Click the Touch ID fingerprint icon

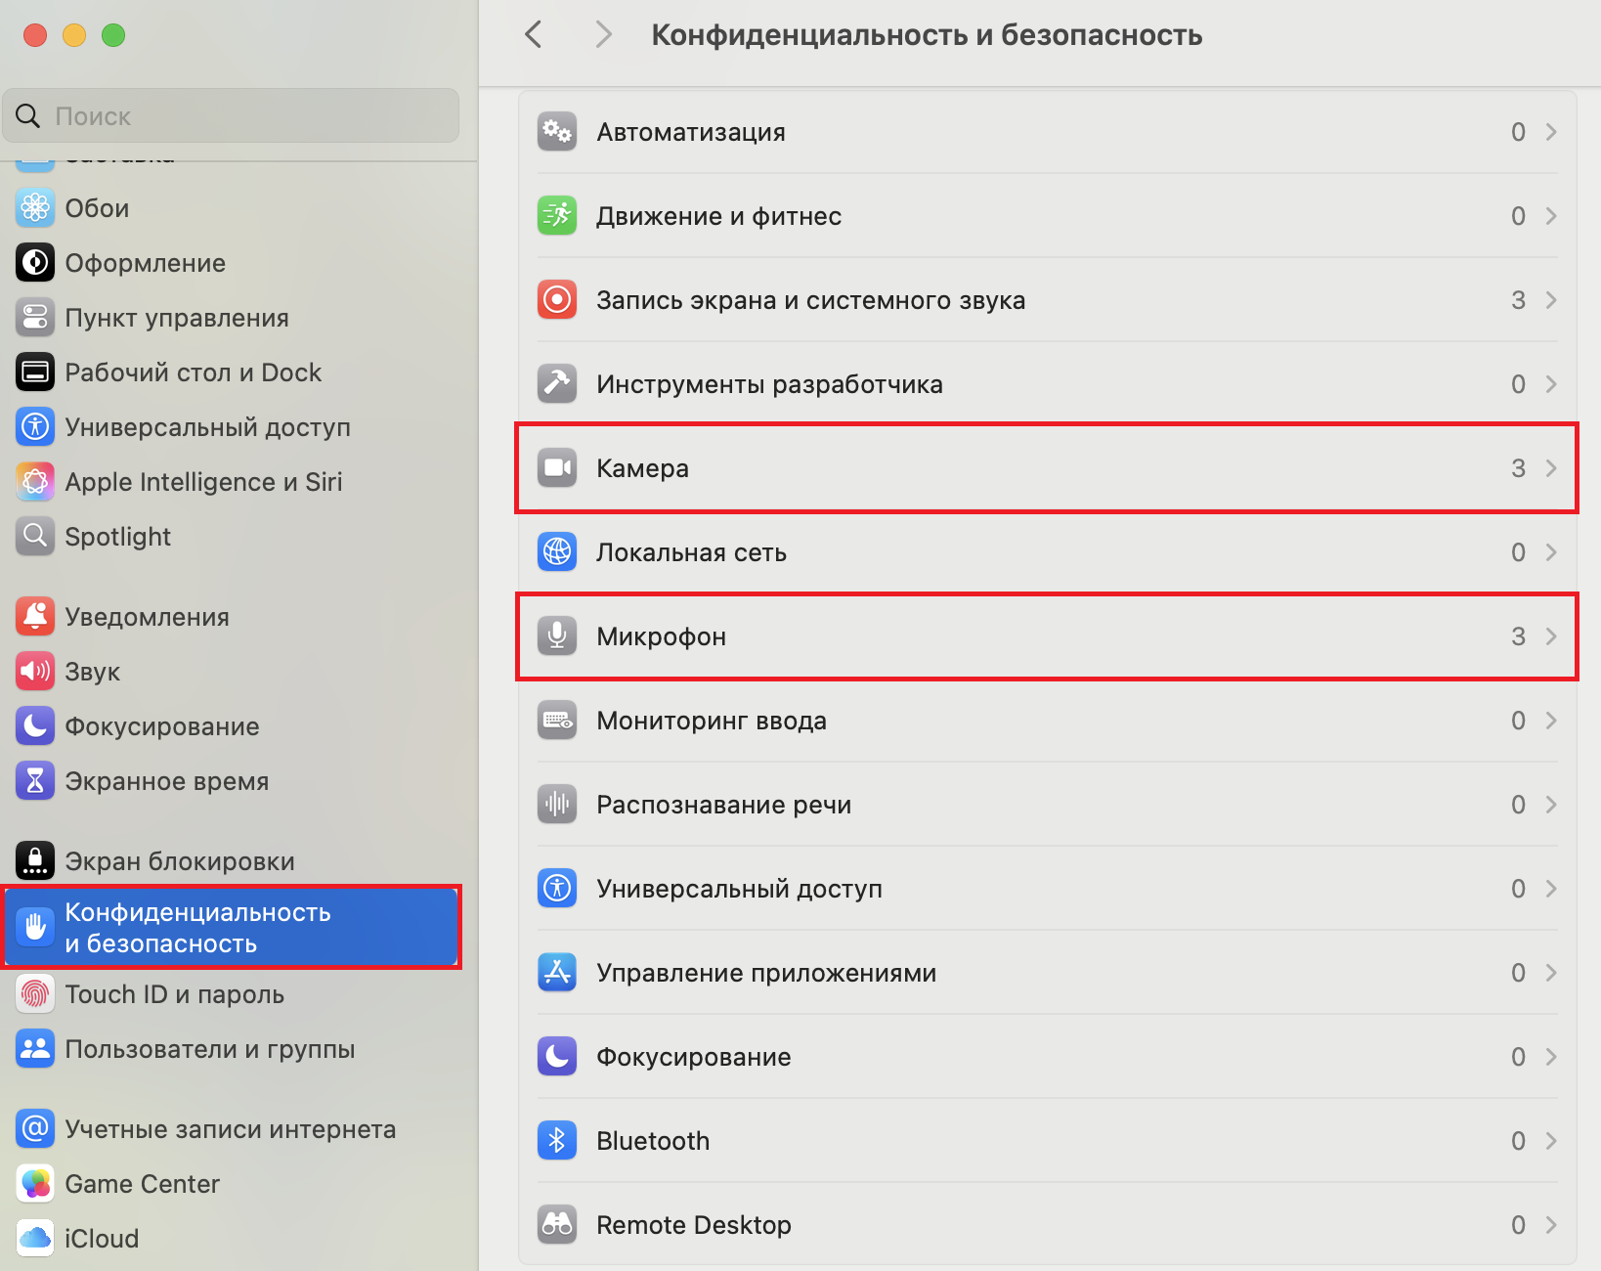pos(35,994)
